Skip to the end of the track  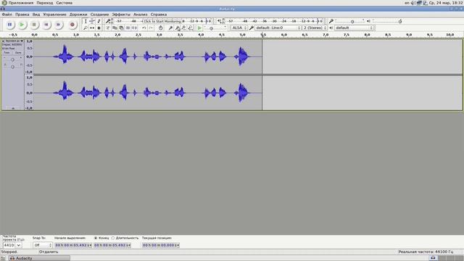[59, 25]
